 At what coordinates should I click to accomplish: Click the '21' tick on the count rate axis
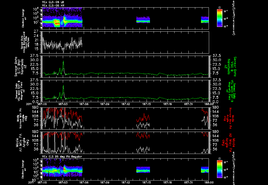(36, 40)
